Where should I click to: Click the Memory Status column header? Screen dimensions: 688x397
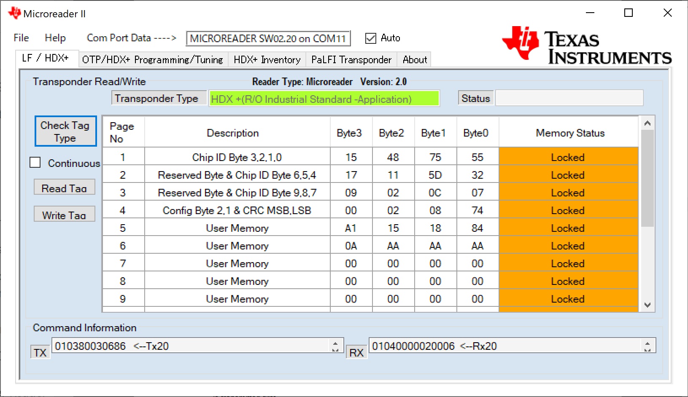568,133
